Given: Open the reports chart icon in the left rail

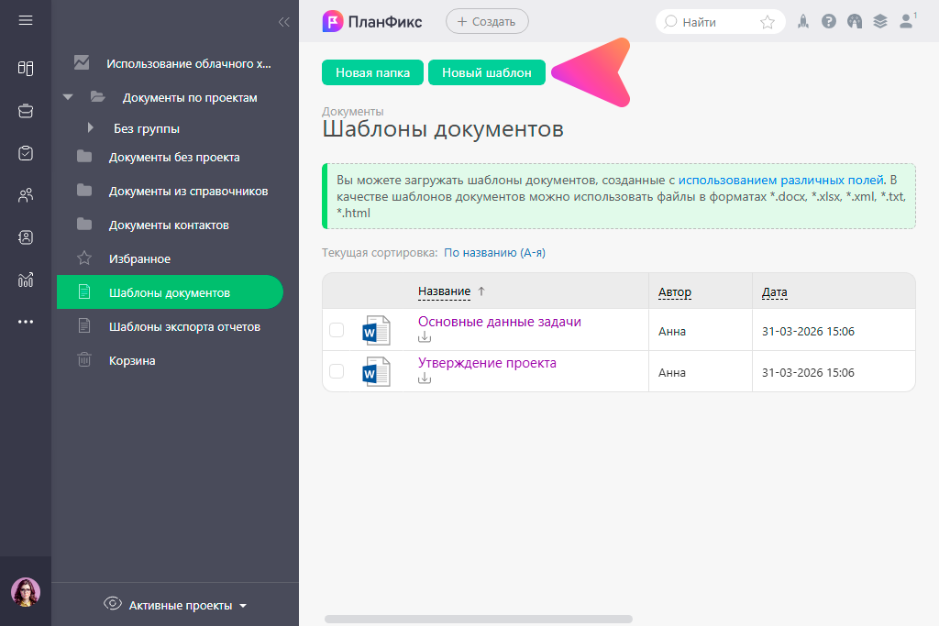Looking at the screenshot, I should click(26, 280).
